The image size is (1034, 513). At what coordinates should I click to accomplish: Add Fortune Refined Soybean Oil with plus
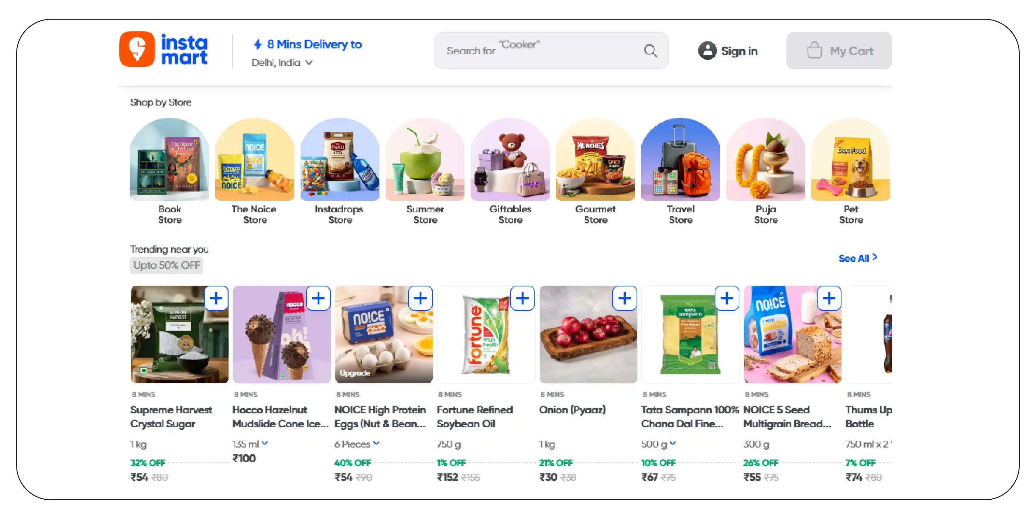point(522,298)
